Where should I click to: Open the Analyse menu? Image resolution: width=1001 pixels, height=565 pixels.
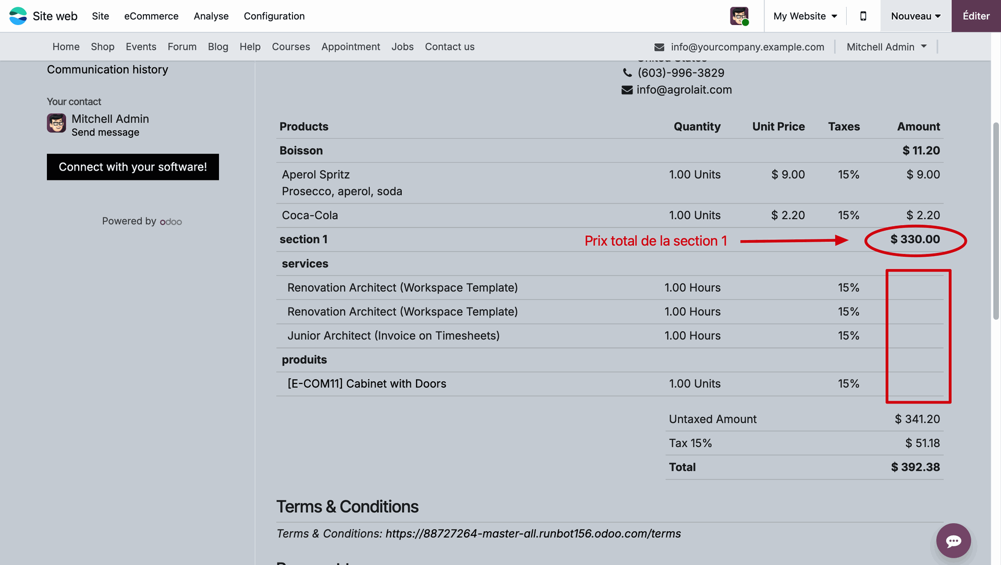[x=211, y=16]
